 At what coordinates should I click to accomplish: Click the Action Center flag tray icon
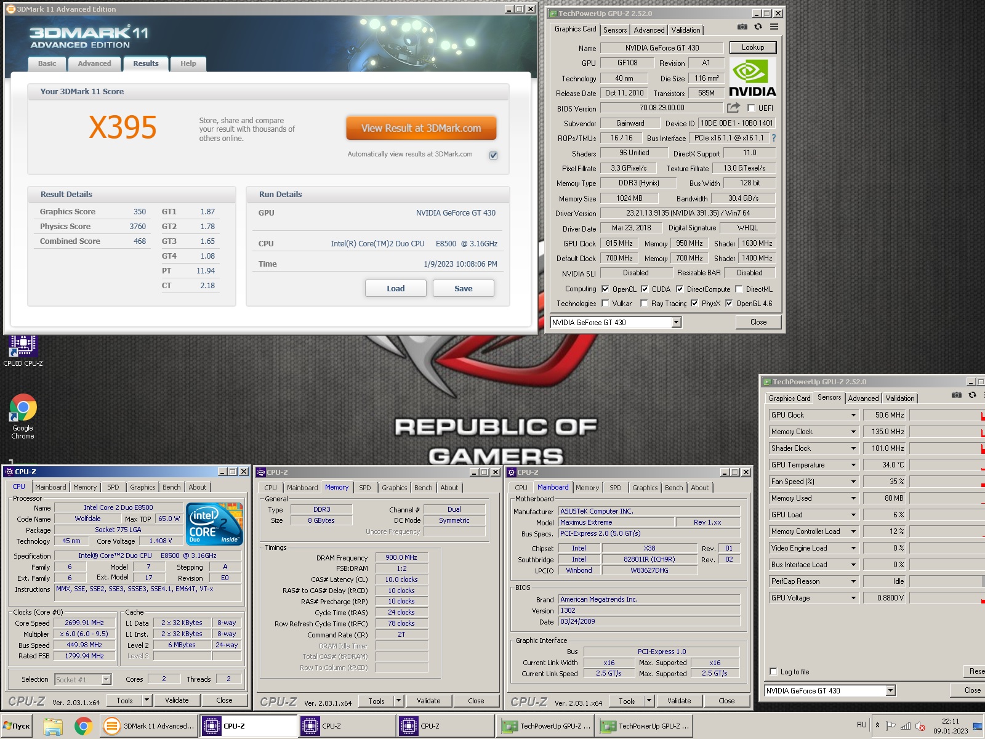coord(891,726)
